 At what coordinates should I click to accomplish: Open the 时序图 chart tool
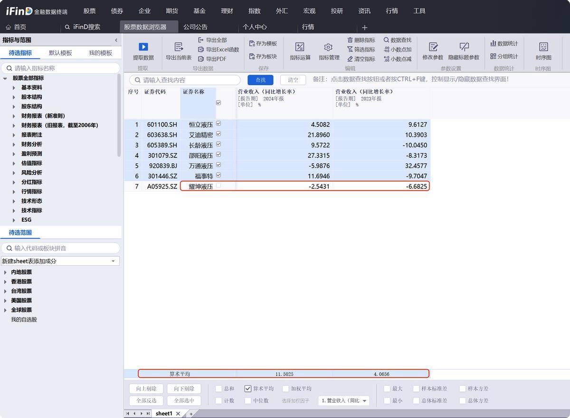[543, 47]
